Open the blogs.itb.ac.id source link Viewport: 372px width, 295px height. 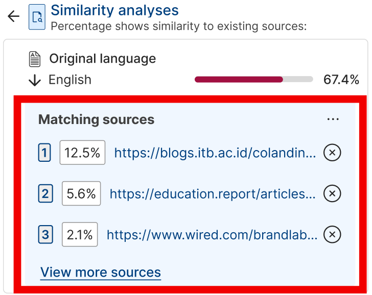215,153
